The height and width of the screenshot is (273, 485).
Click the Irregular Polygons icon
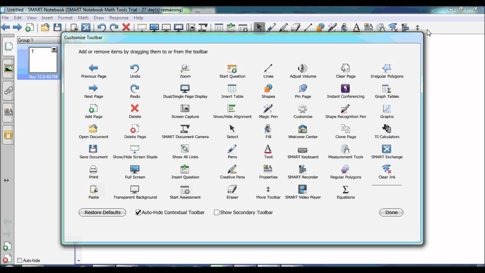386,68
